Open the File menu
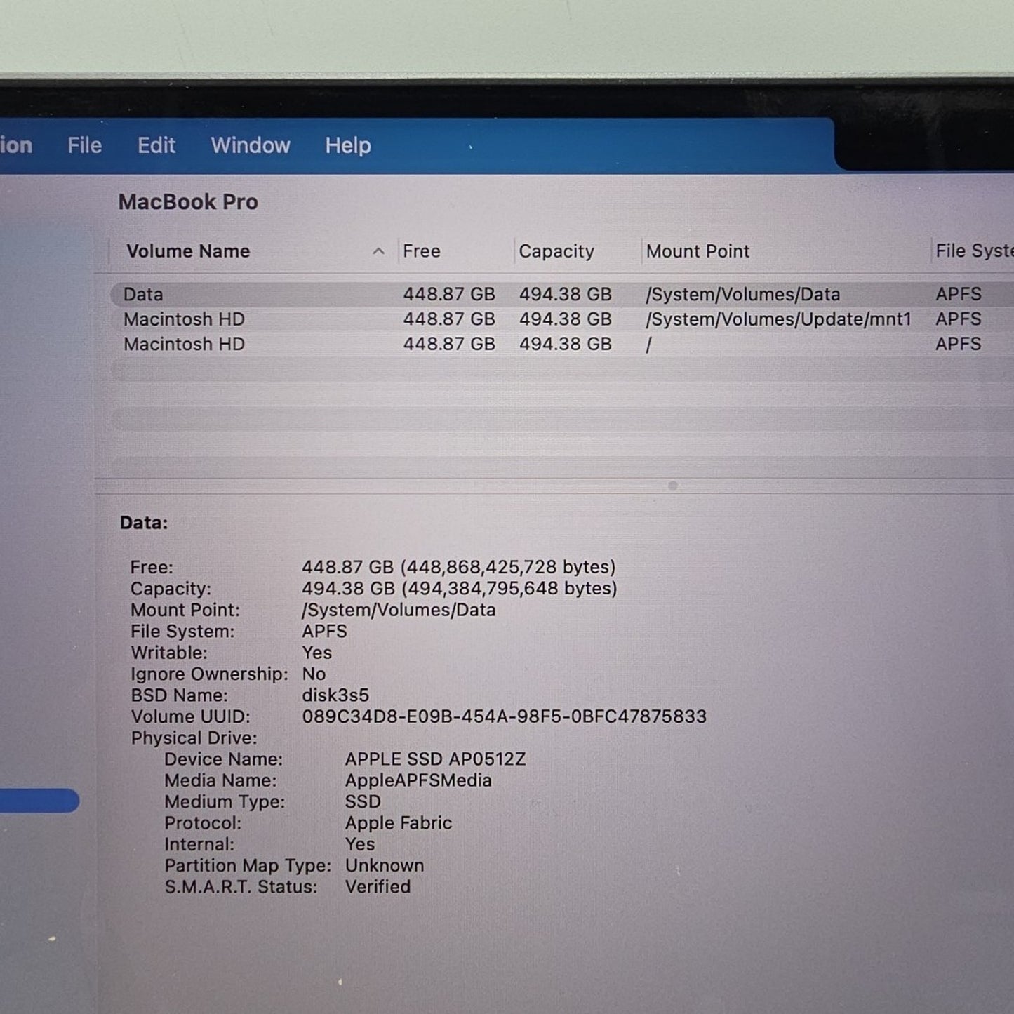1014x1014 pixels. 84,145
